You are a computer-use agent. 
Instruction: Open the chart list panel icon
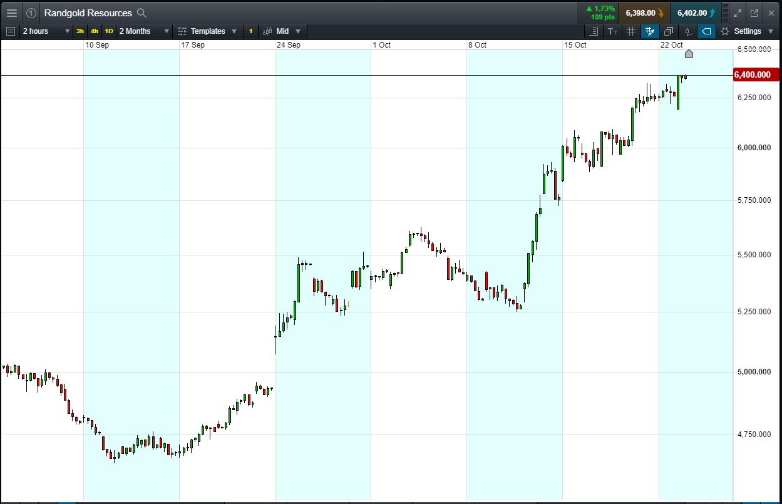pyautogui.click(x=11, y=31)
